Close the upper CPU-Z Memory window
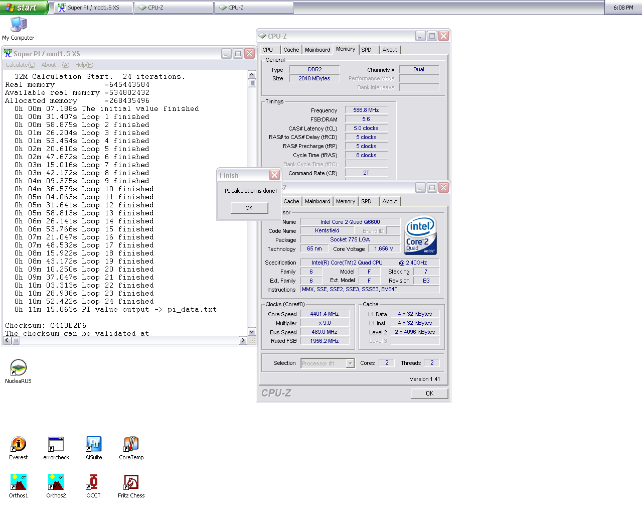Image resolution: width=642 pixels, height=514 pixels. click(443, 36)
